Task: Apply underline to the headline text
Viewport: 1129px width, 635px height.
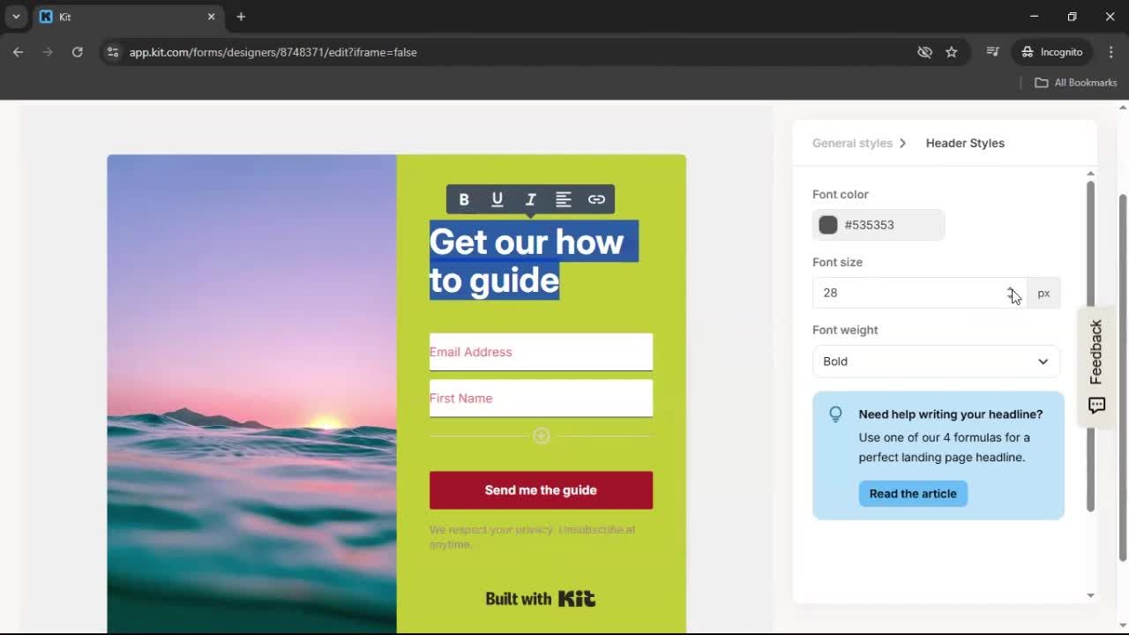Action: pos(497,199)
